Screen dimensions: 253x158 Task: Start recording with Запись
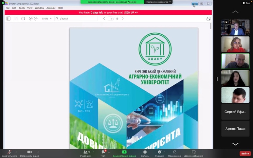pos(145,153)
